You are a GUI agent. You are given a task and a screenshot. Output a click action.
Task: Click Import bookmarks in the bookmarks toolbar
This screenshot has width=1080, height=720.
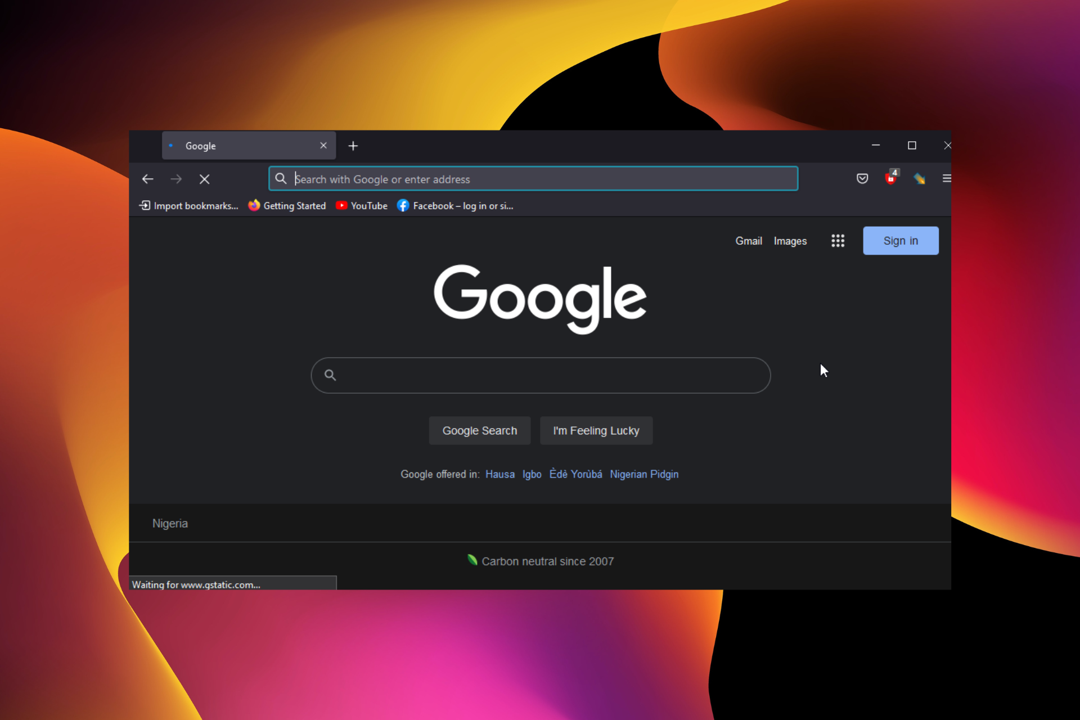pos(188,206)
